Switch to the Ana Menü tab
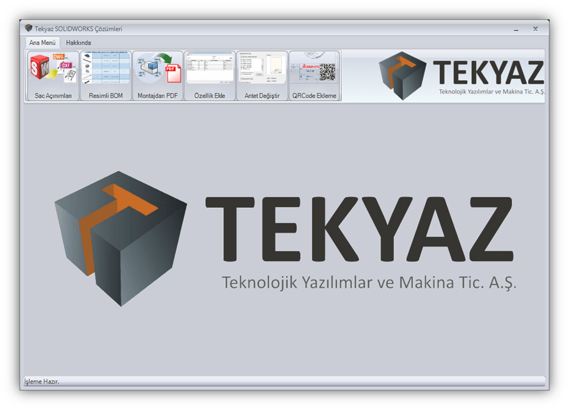The height and width of the screenshot is (410, 569). [43, 43]
